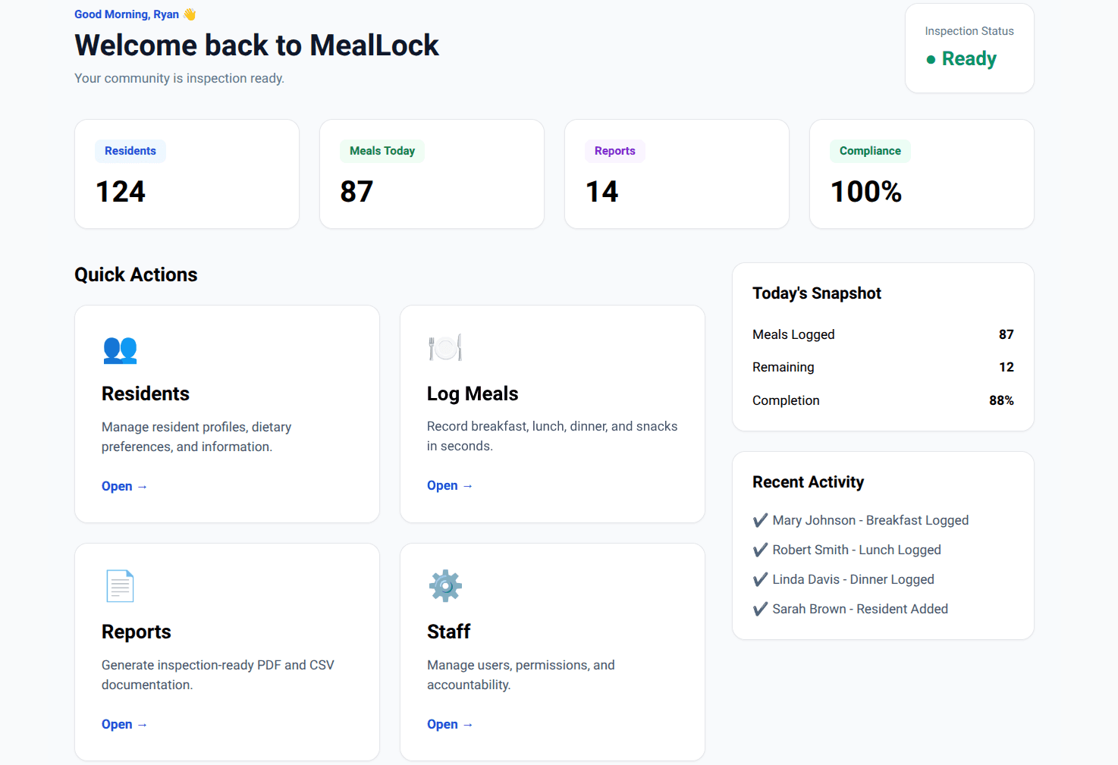
Task: Click checkmark beside Robert Smith activity
Action: pos(760,550)
